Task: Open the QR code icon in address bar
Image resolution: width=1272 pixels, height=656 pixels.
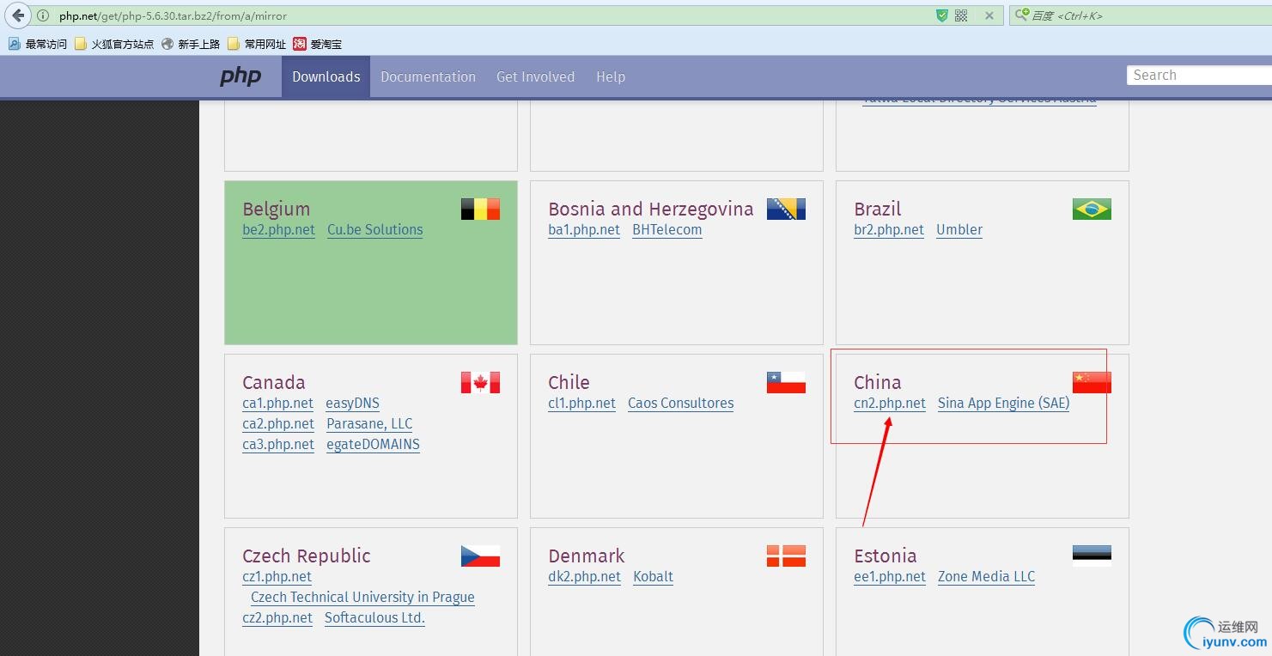Action: [961, 15]
